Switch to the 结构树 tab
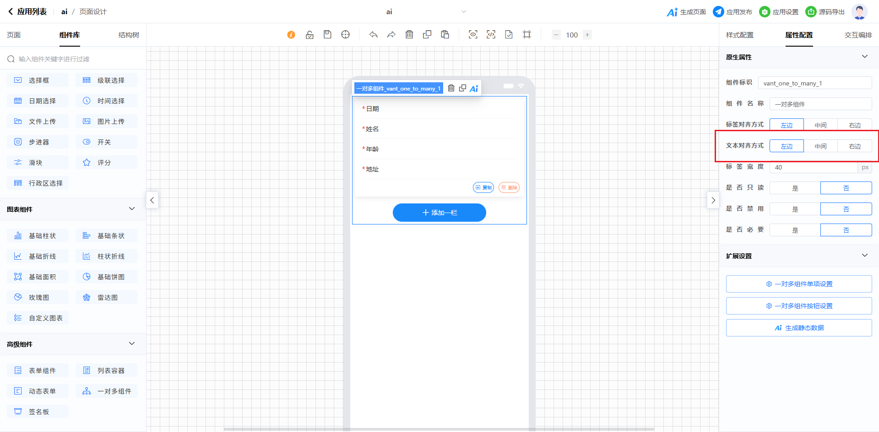This screenshot has height=432, width=879. tap(129, 35)
